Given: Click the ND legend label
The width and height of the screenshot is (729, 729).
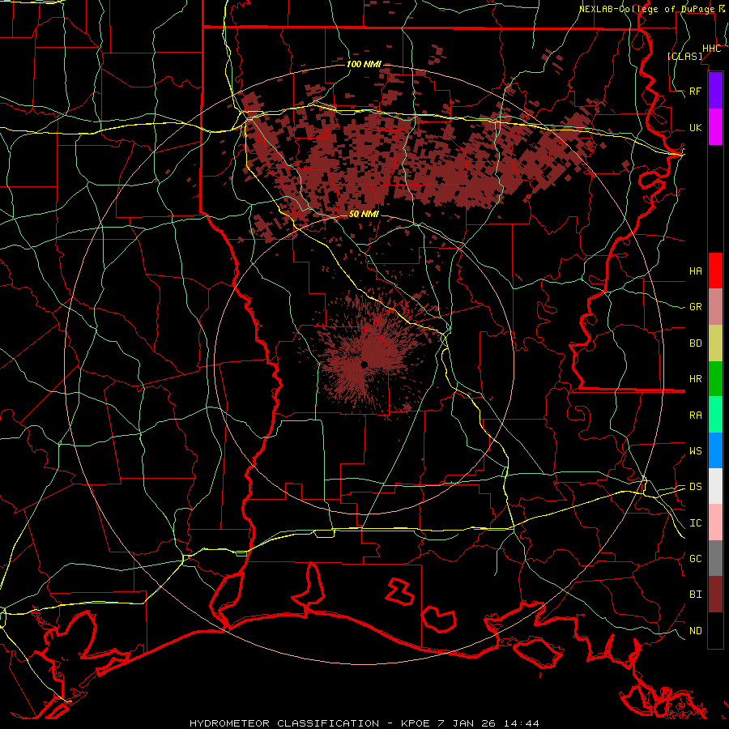Looking at the screenshot, I should 696,631.
